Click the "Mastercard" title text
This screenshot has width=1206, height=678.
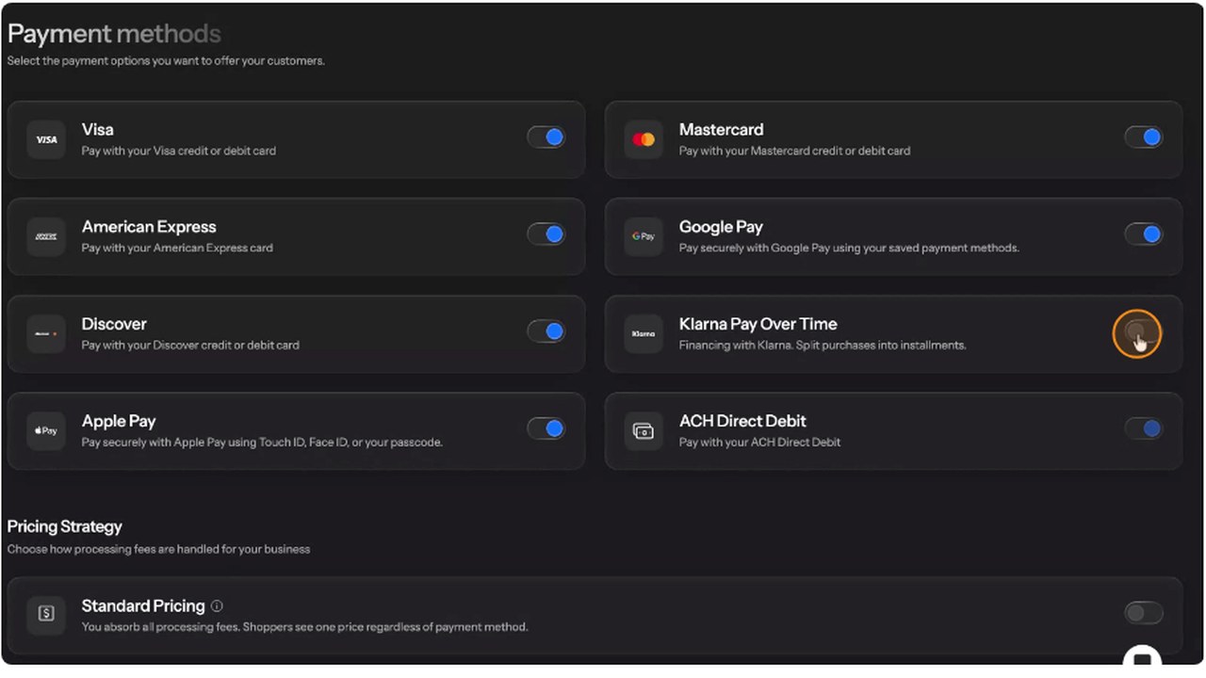(x=722, y=130)
